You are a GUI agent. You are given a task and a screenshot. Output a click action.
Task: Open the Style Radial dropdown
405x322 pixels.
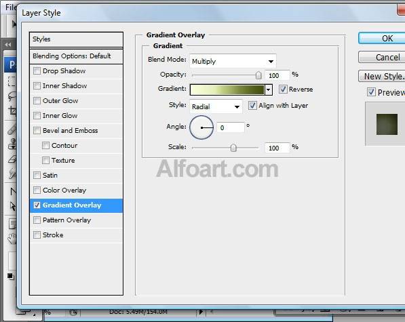pyautogui.click(x=216, y=106)
